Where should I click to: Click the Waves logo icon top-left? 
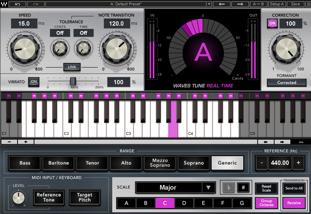pyautogui.click(x=4, y=4)
